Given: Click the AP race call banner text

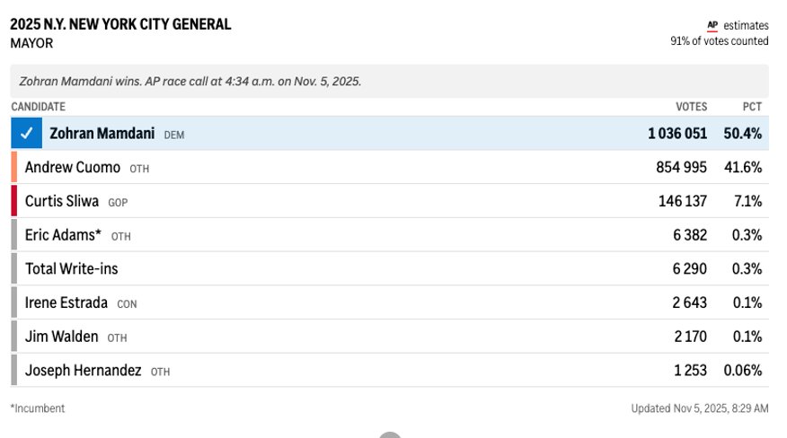Looking at the screenshot, I should [190, 81].
